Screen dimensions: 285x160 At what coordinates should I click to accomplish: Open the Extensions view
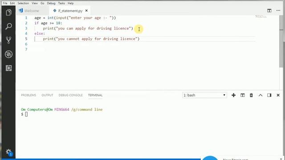pos(8,68)
